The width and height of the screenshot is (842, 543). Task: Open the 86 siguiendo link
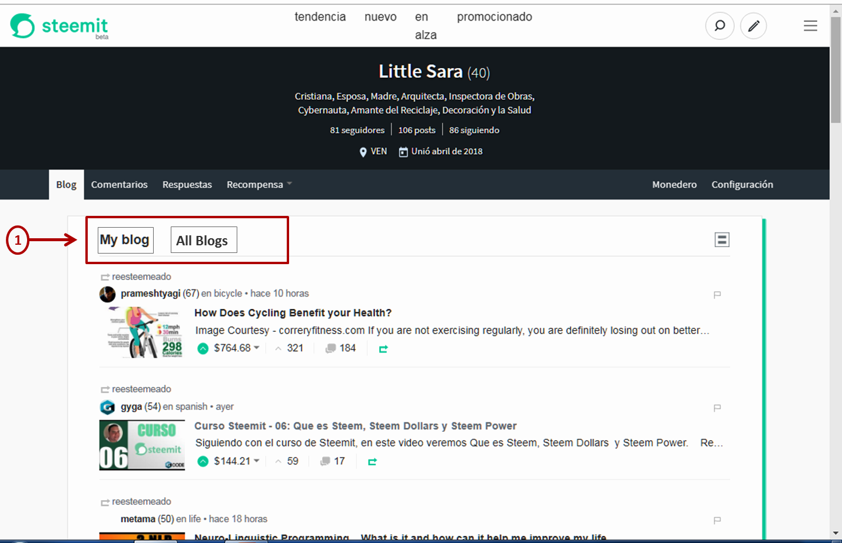tap(474, 130)
